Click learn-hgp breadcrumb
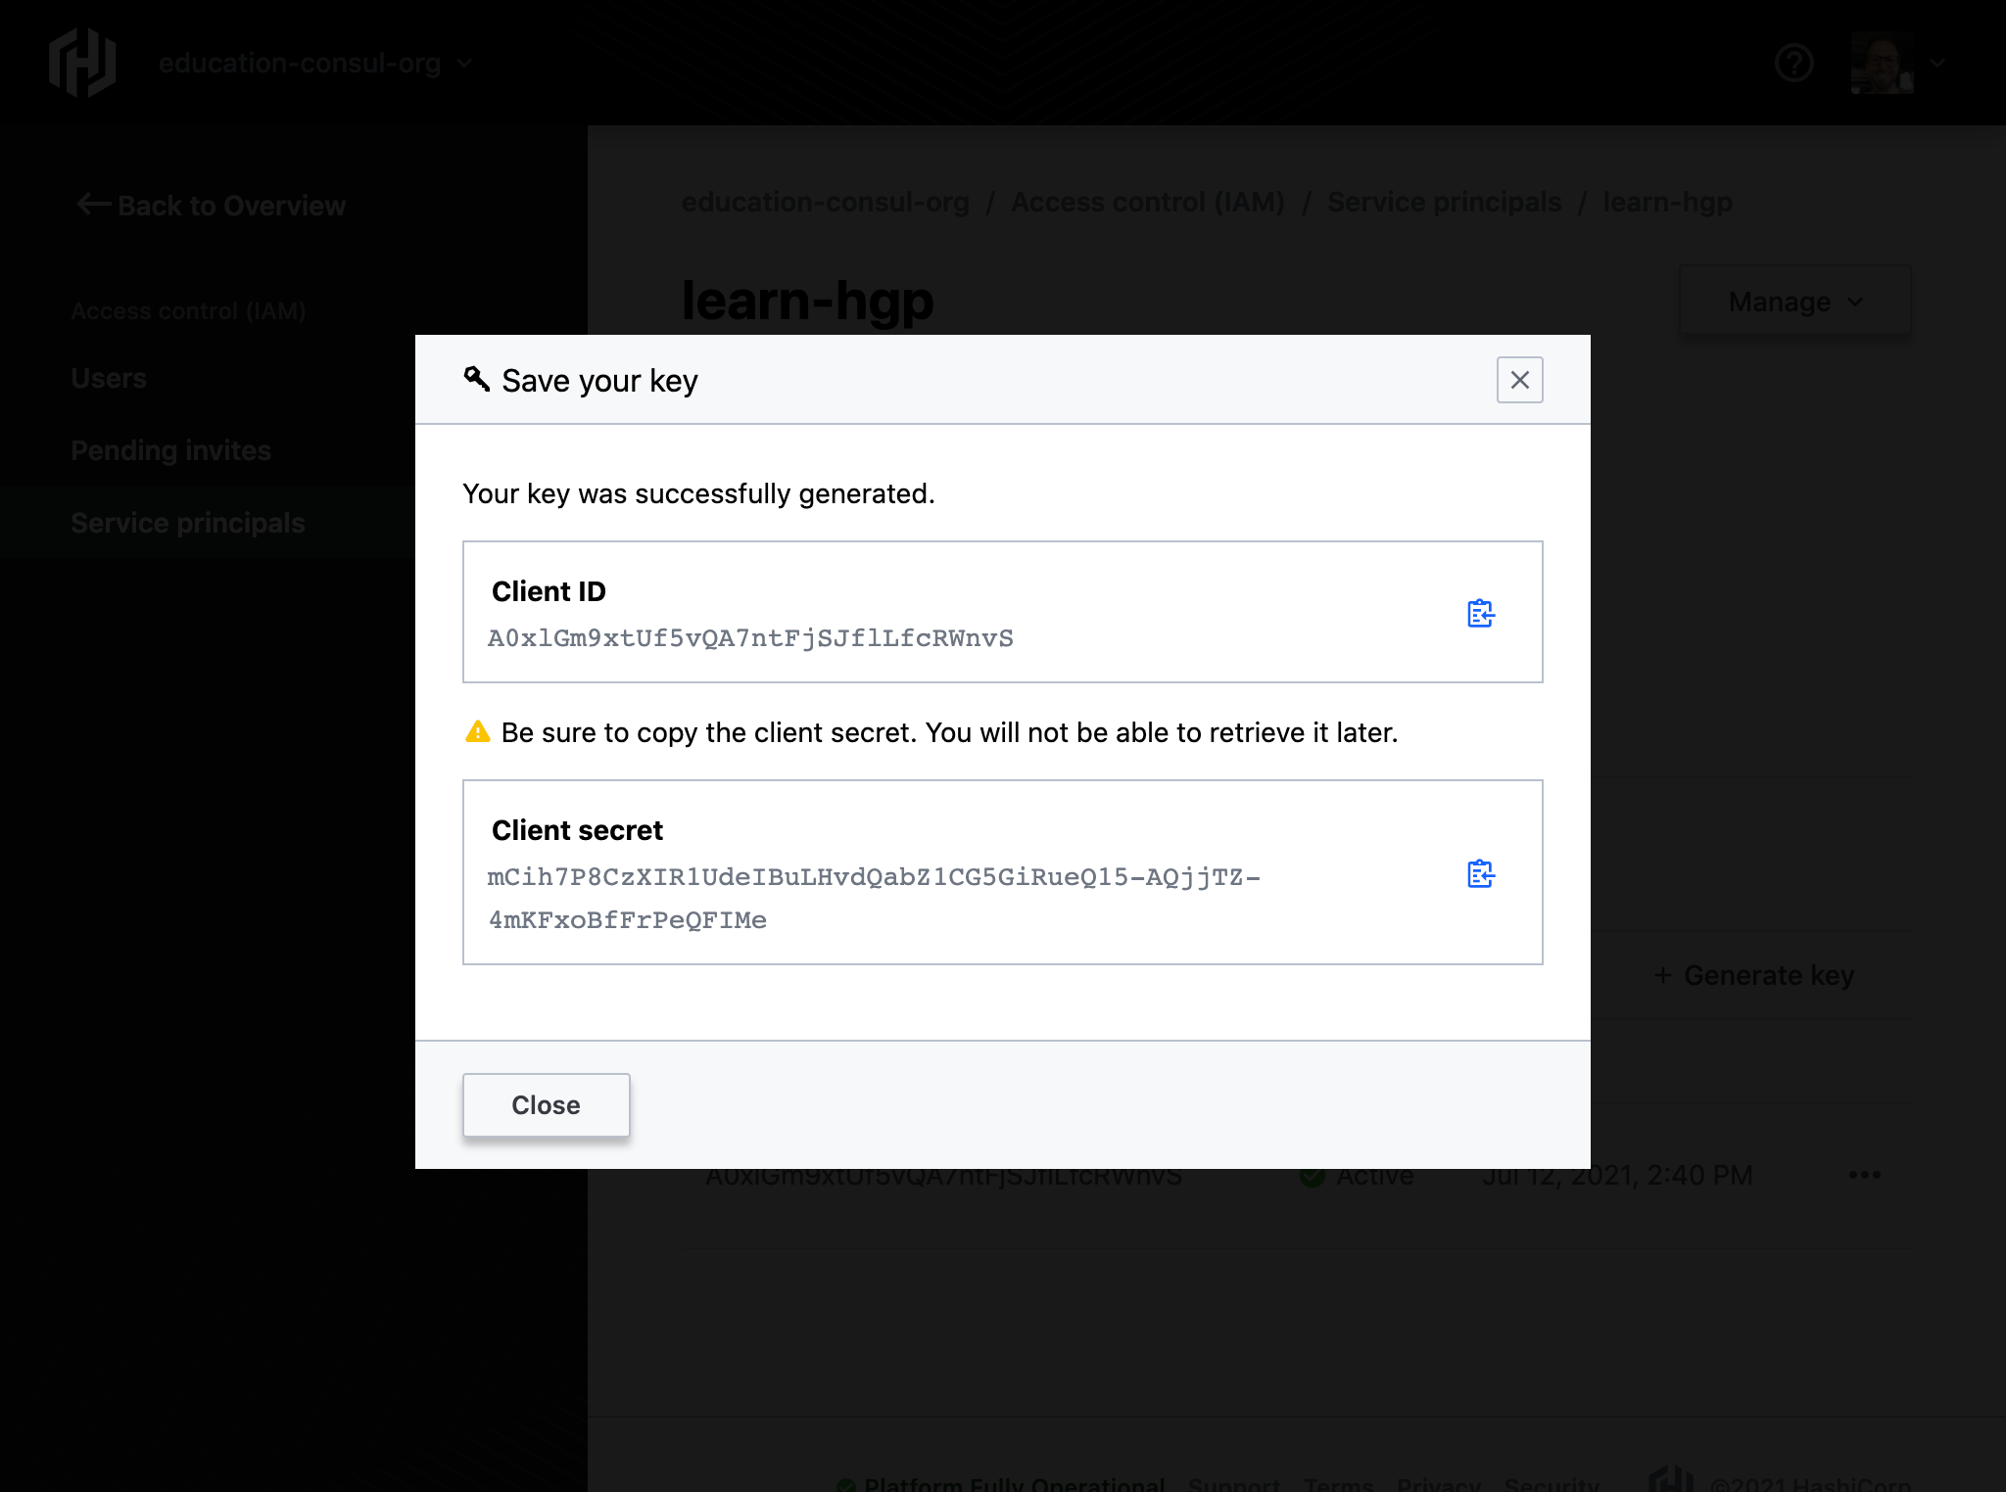Image resolution: width=2006 pixels, height=1492 pixels. point(1667,202)
